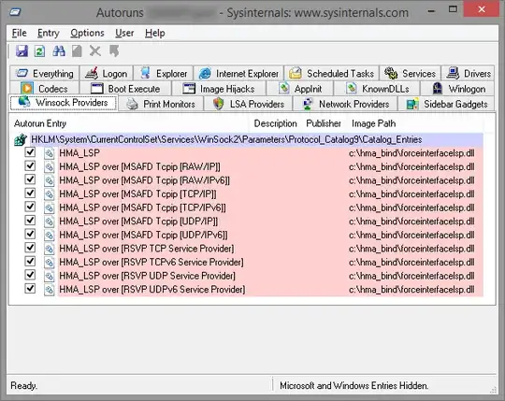Switch to the Services tab
This screenshot has width=505, height=401.
410,74
